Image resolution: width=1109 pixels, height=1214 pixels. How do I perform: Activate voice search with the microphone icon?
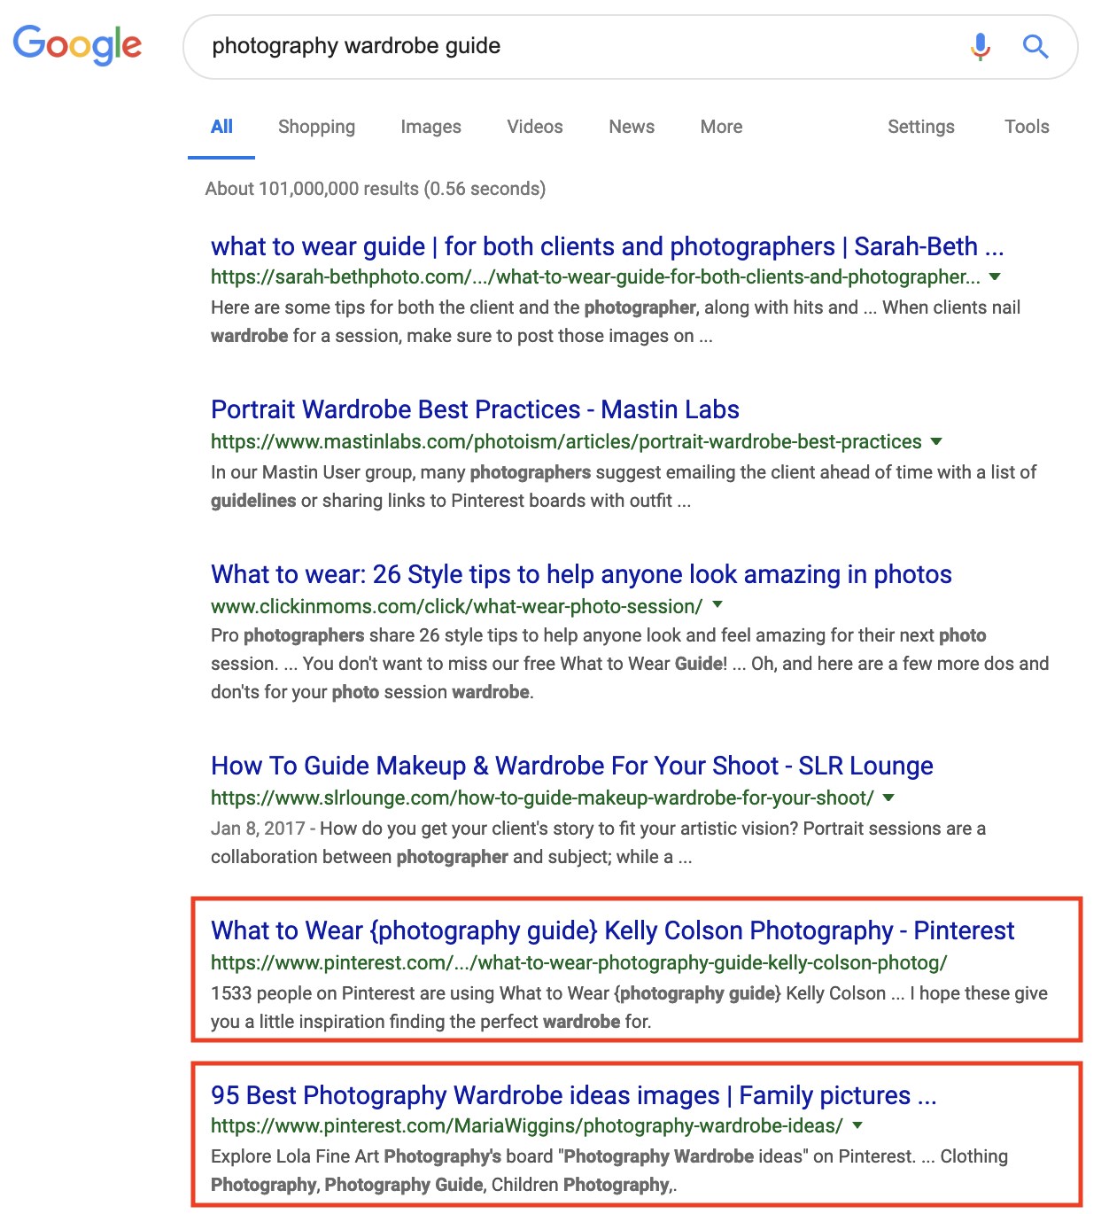point(980,48)
